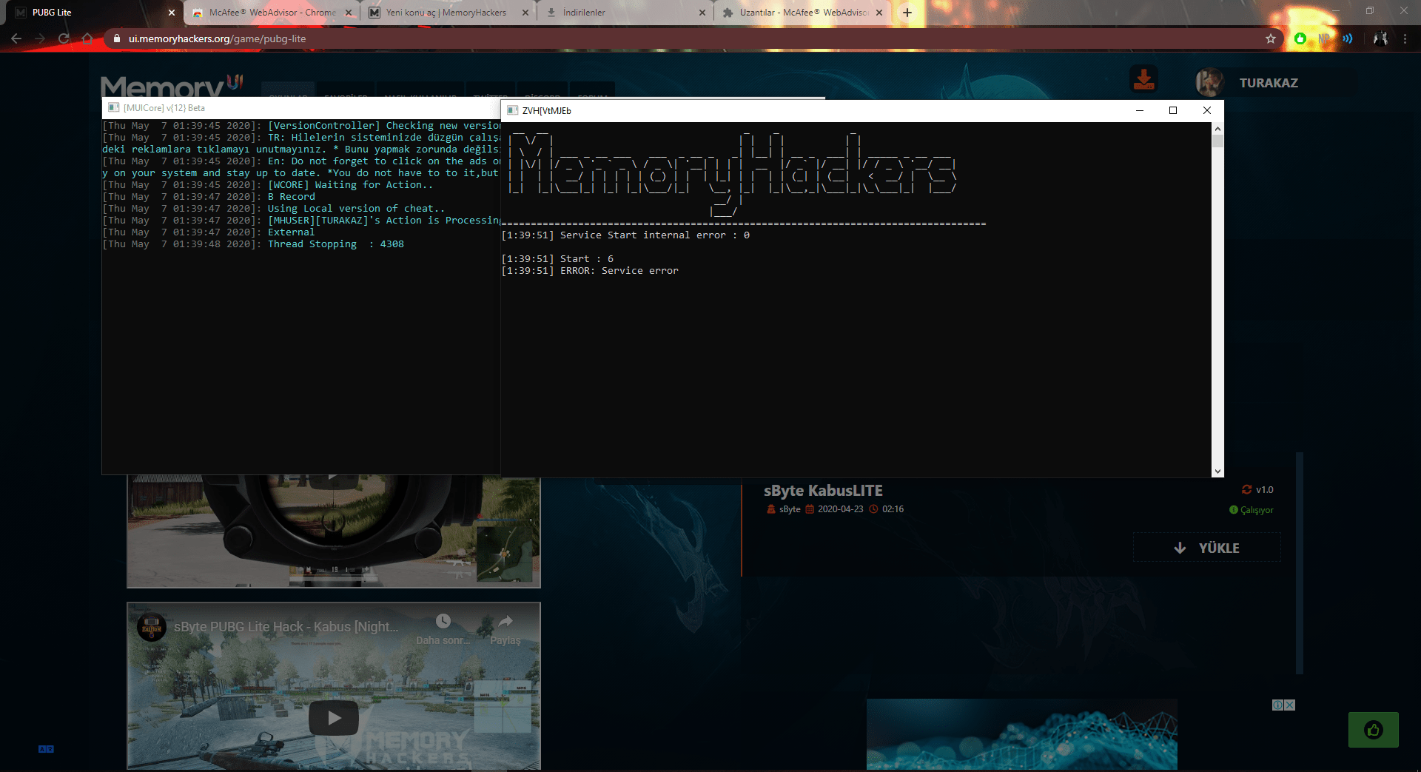
Task: Click the address bar URL
Action: [217, 38]
